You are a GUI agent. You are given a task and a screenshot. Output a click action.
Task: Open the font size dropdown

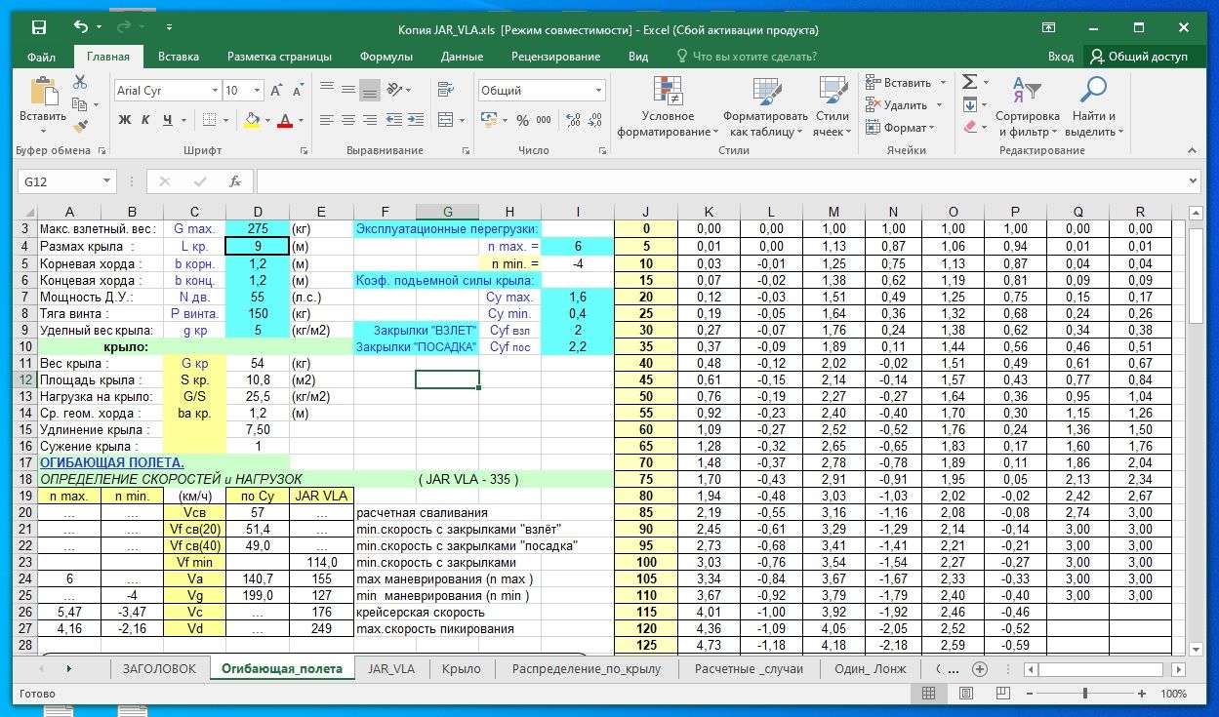(258, 91)
